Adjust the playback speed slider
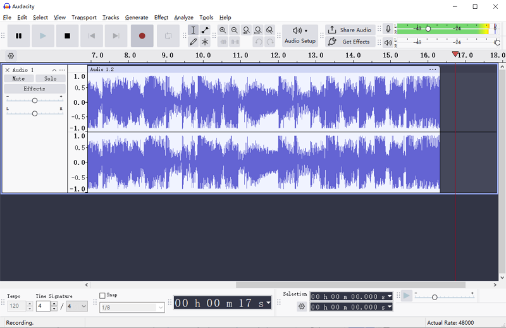This screenshot has height=328, width=506. point(435,297)
